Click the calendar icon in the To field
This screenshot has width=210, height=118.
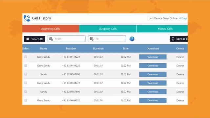tap(92, 39)
